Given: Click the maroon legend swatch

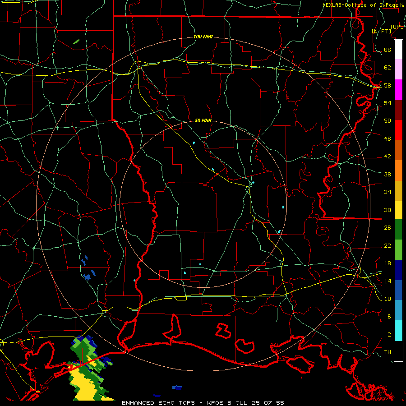Looking at the screenshot, I should tap(398, 110).
